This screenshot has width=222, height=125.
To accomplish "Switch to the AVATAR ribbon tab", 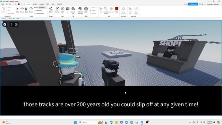I will click(42, 4).
